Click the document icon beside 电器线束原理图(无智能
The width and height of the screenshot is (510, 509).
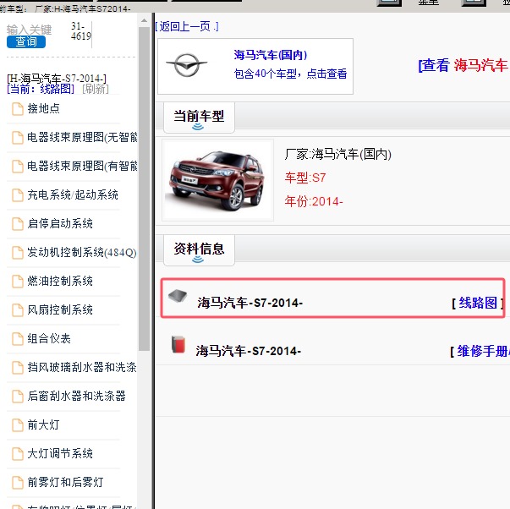pos(18,138)
